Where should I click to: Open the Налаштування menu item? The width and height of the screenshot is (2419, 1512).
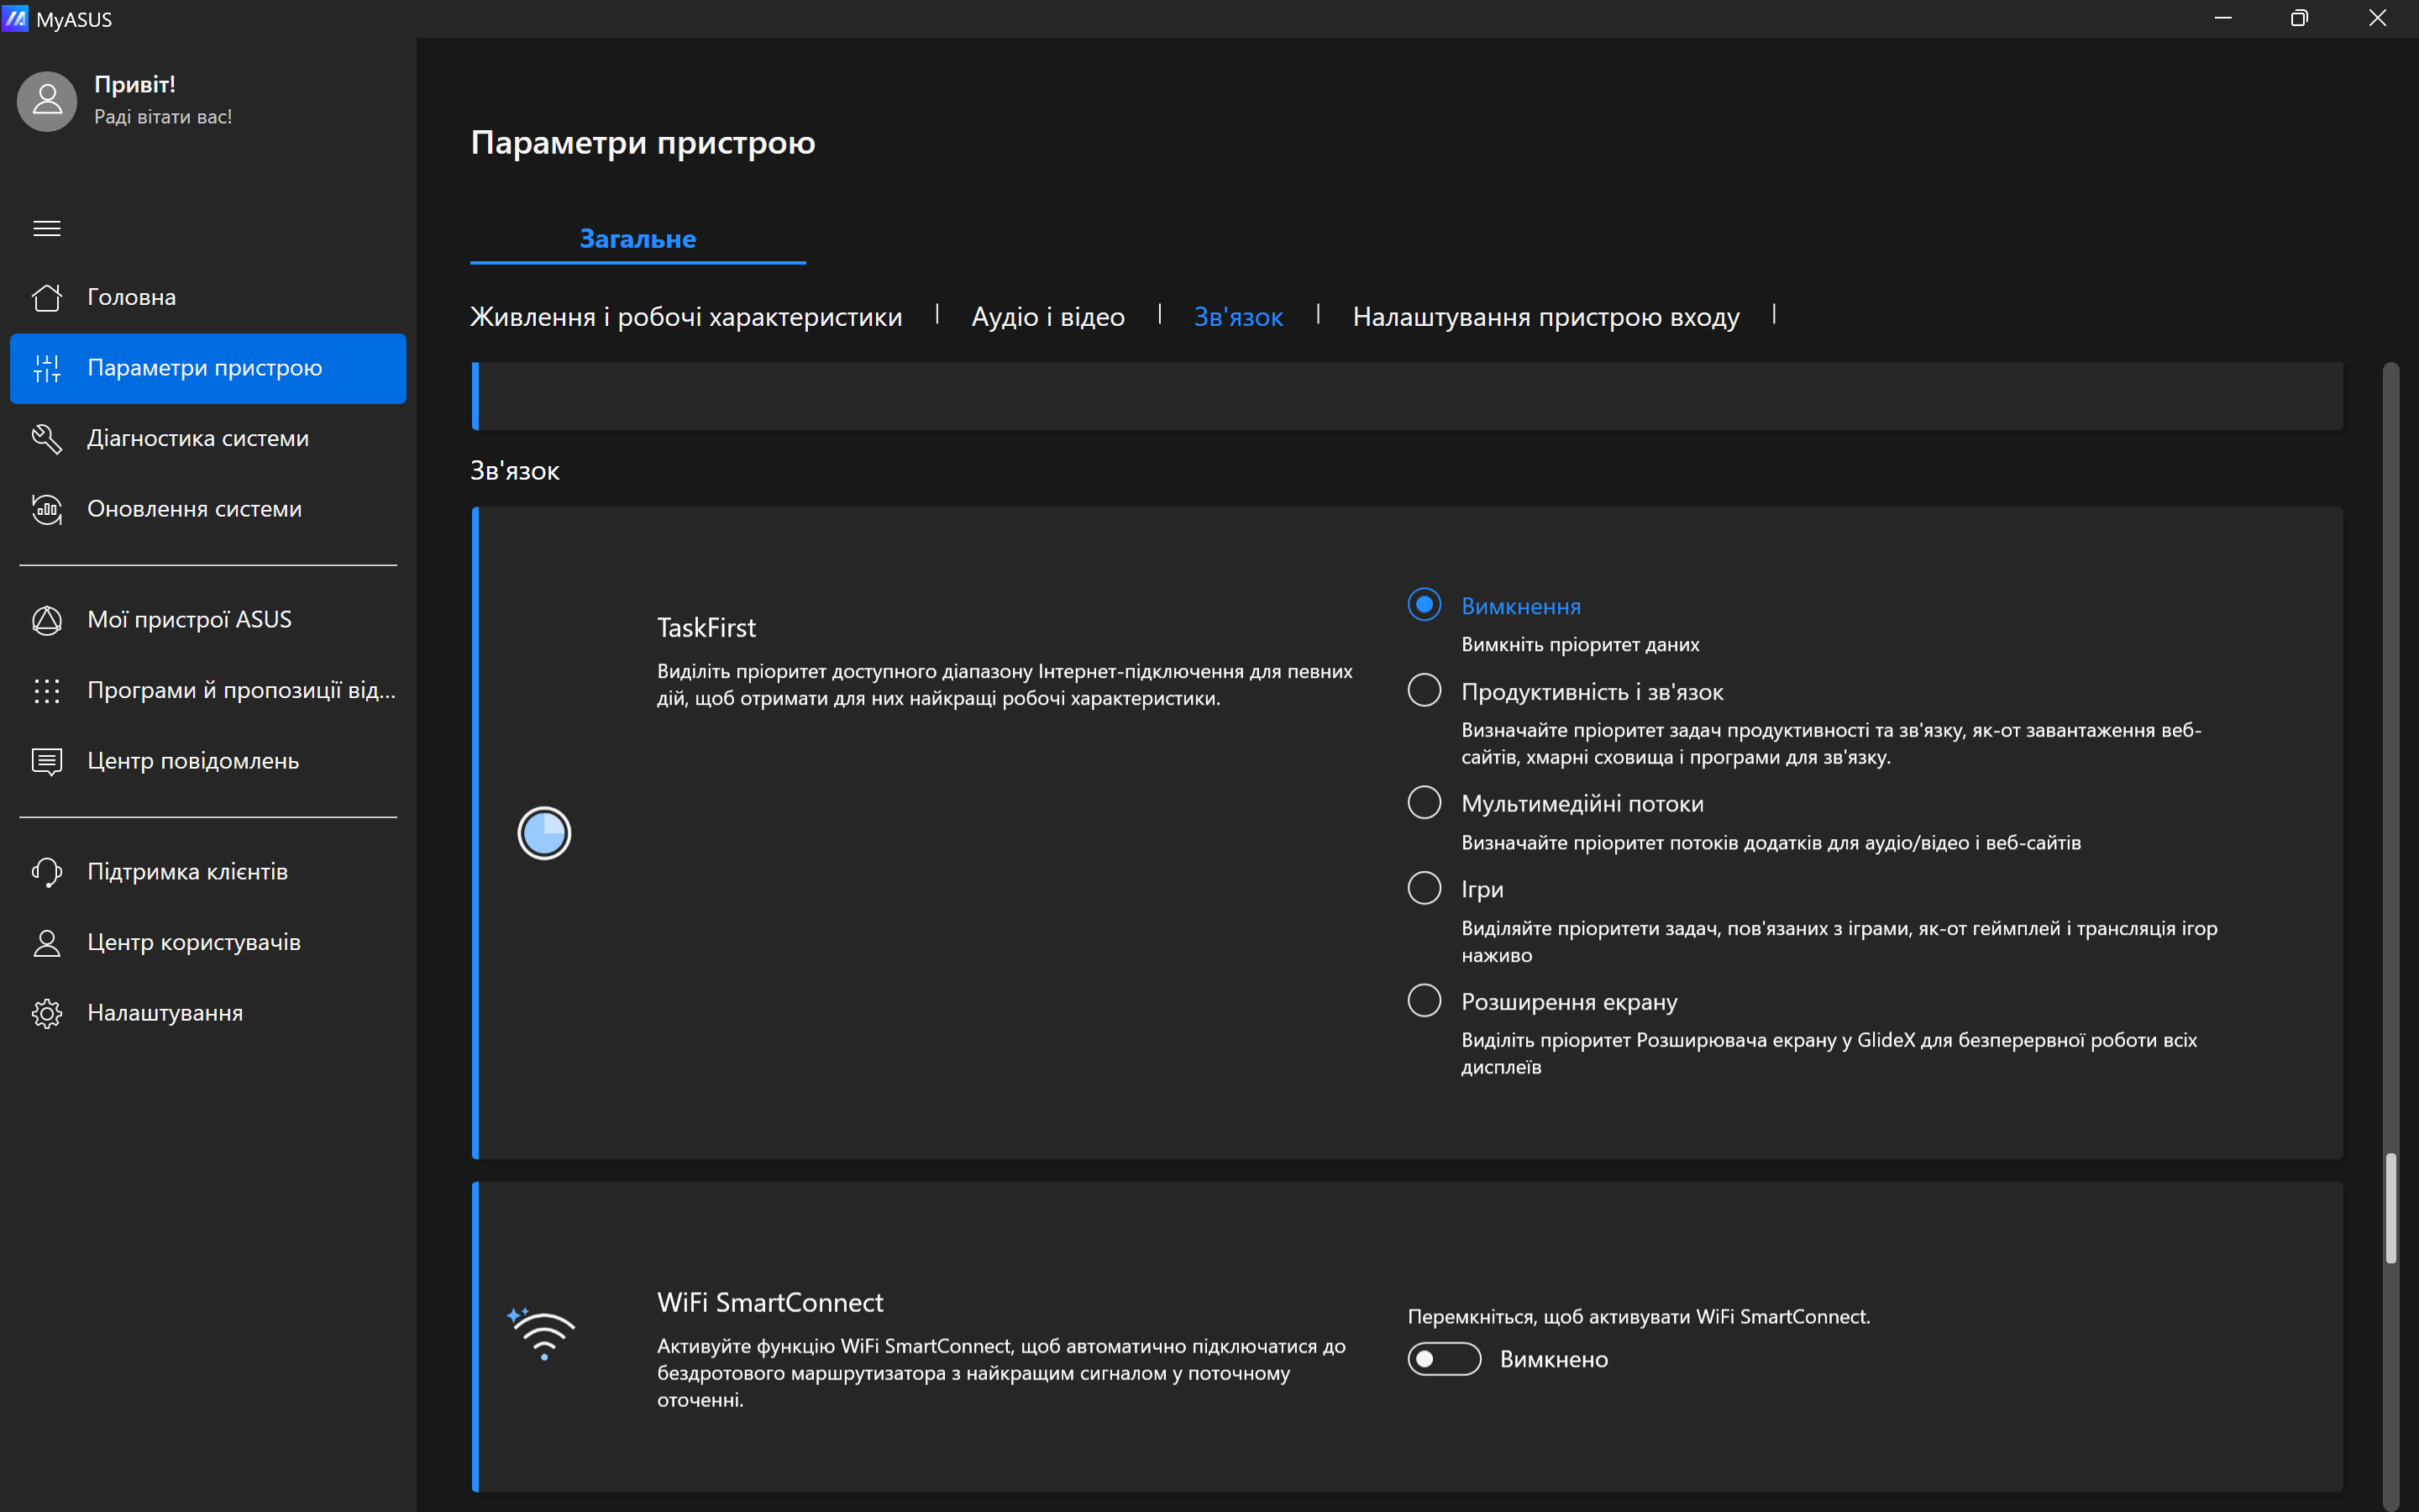point(167,1012)
